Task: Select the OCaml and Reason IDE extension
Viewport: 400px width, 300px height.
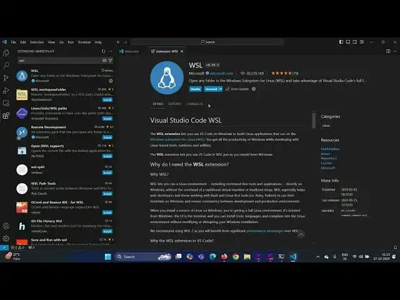Action: click(65, 207)
